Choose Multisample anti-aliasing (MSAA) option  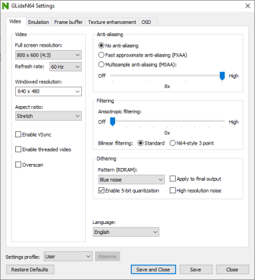click(x=101, y=65)
